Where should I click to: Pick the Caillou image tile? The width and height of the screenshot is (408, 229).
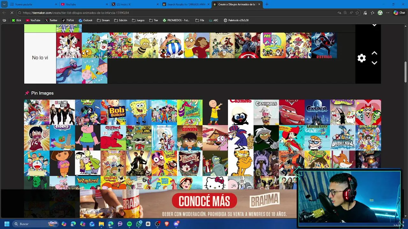(x=215, y=112)
